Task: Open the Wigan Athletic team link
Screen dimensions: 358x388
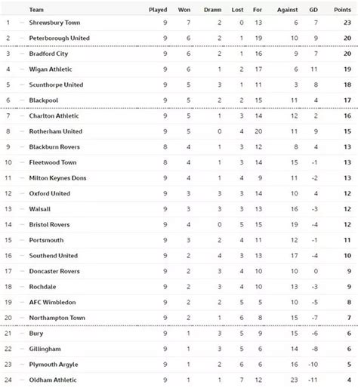Action: 51,69
